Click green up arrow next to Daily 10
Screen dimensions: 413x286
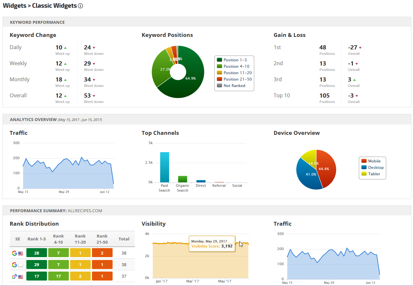point(66,48)
